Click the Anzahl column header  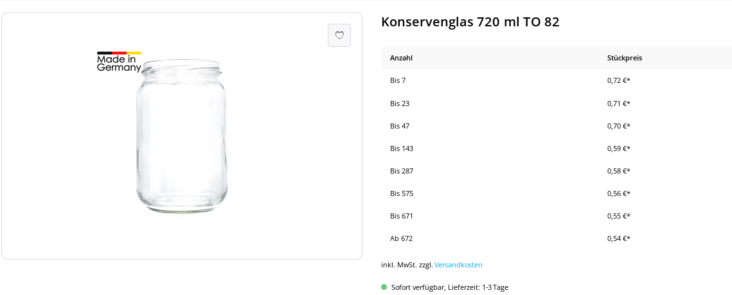(x=401, y=58)
